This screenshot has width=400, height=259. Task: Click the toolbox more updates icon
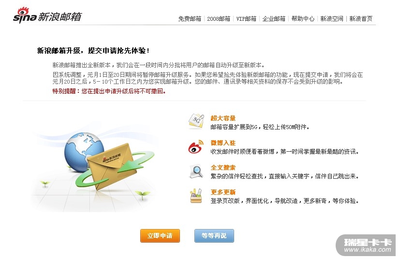[196, 196]
